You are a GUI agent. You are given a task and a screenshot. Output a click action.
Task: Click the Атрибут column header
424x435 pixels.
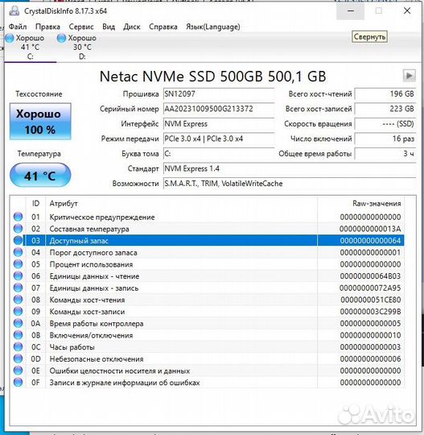(181, 204)
